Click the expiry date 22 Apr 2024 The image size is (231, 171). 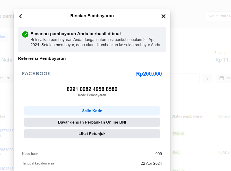pyautogui.click(x=151, y=163)
